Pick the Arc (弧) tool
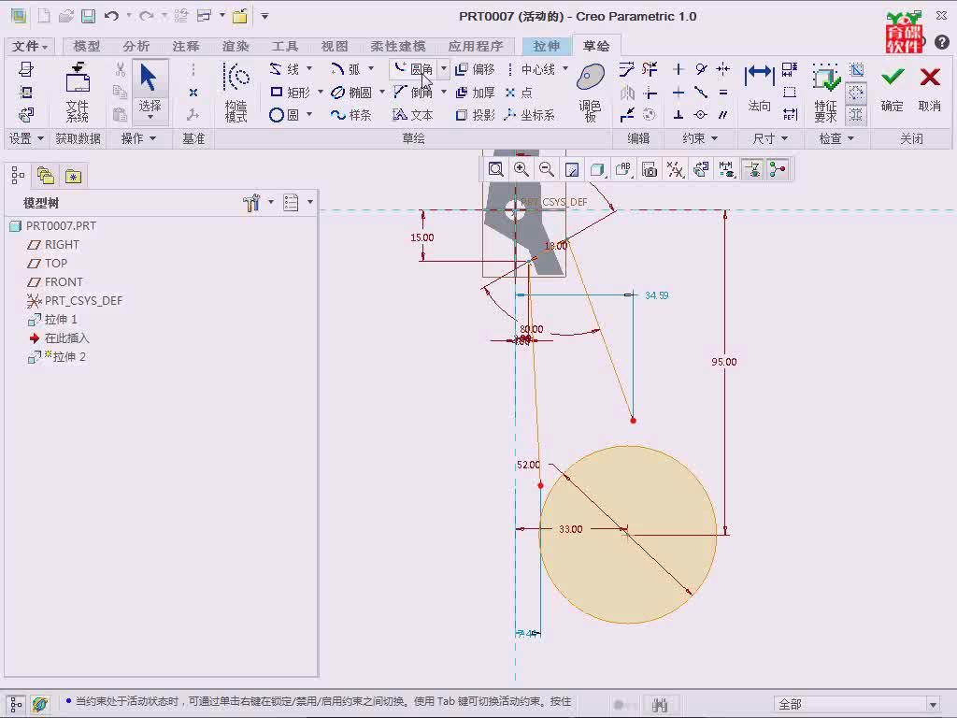The height and width of the screenshot is (718, 957). 346,69
